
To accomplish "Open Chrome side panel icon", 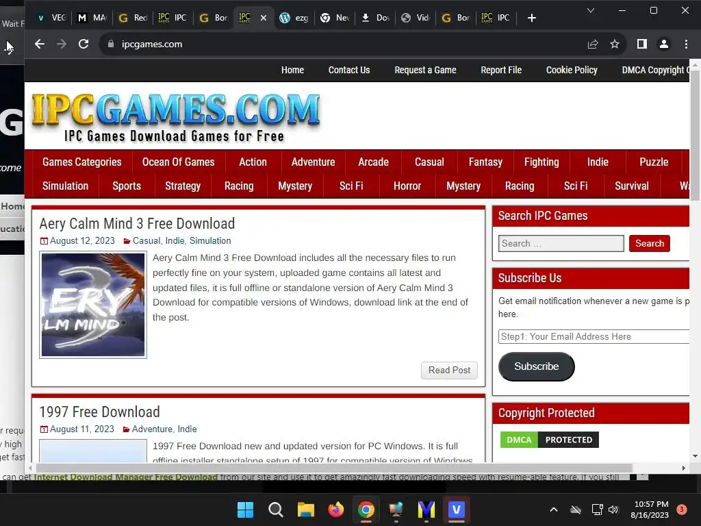I will coord(642,44).
